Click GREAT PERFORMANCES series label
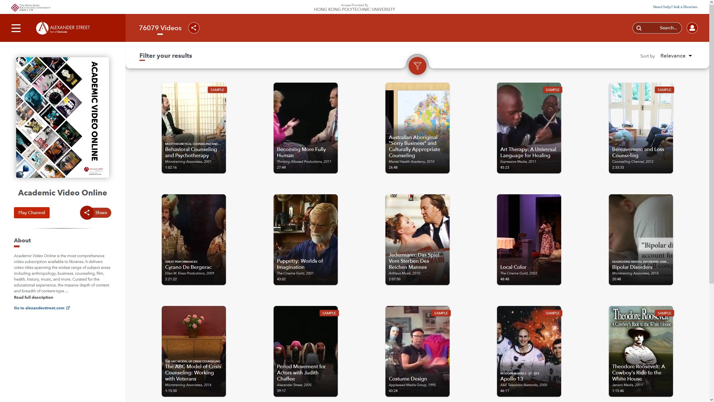This screenshot has height=402, width=714. point(181,262)
